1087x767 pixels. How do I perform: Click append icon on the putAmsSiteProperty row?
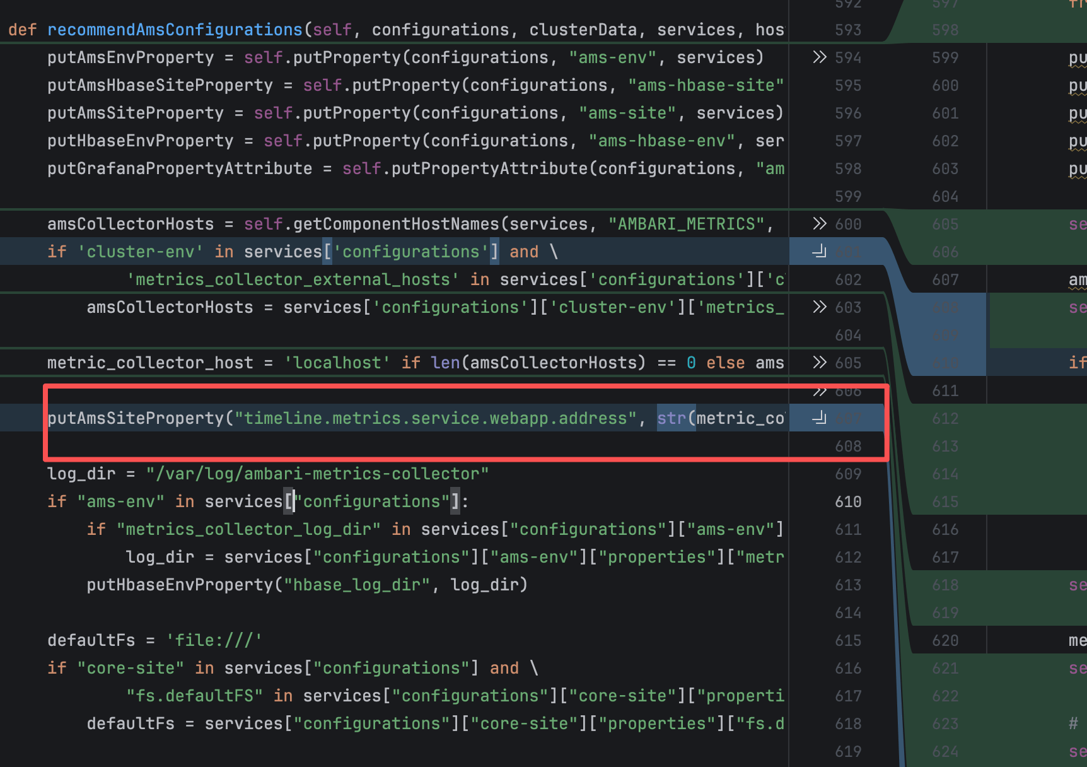(819, 418)
